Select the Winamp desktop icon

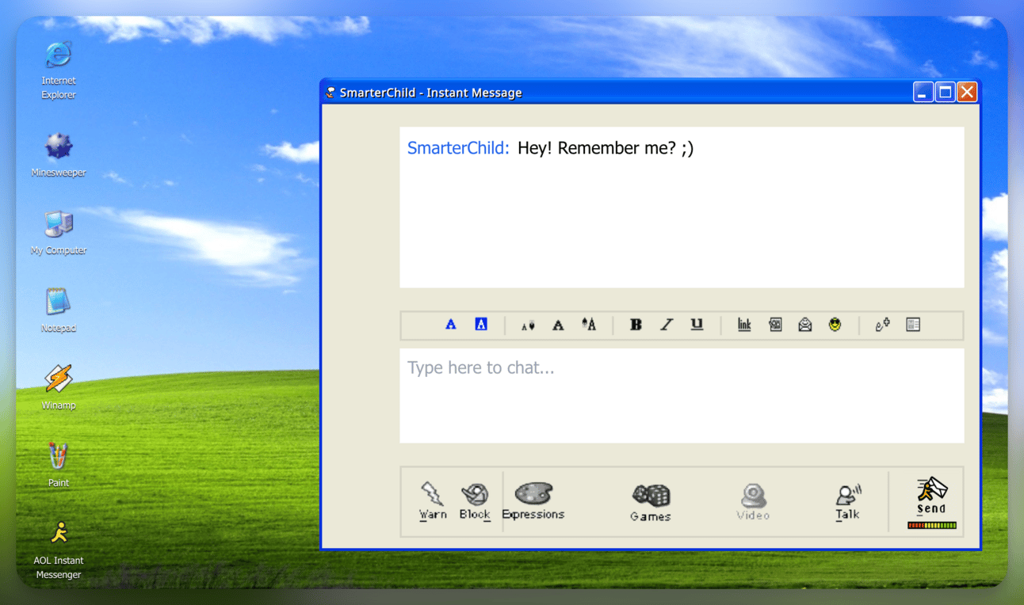(x=59, y=388)
